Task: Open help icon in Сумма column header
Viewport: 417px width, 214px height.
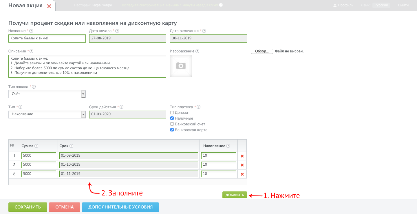Action: pyautogui.click(x=36, y=146)
